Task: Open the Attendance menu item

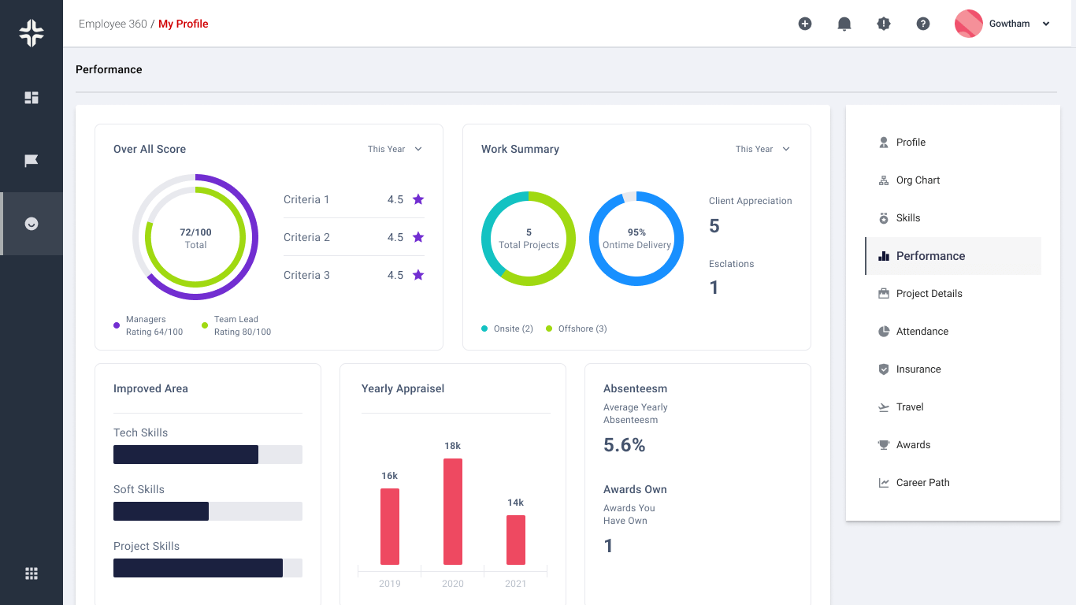Action: pos(922,331)
